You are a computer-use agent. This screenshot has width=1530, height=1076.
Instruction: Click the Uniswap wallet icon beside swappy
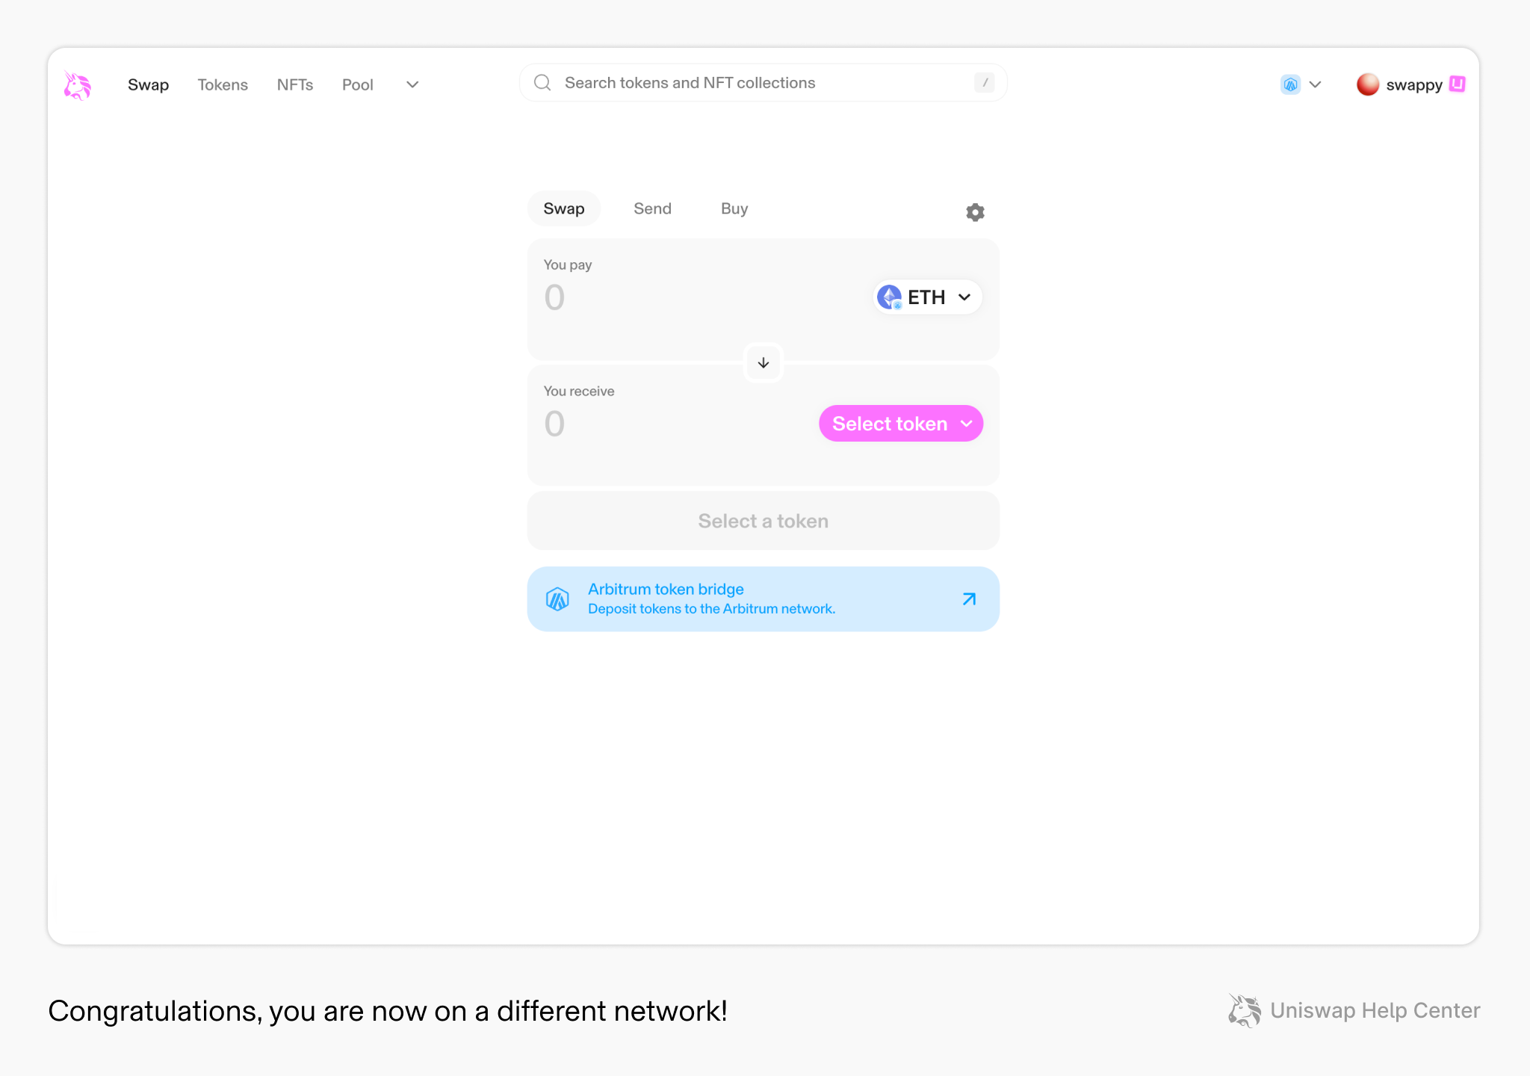tap(1456, 84)
